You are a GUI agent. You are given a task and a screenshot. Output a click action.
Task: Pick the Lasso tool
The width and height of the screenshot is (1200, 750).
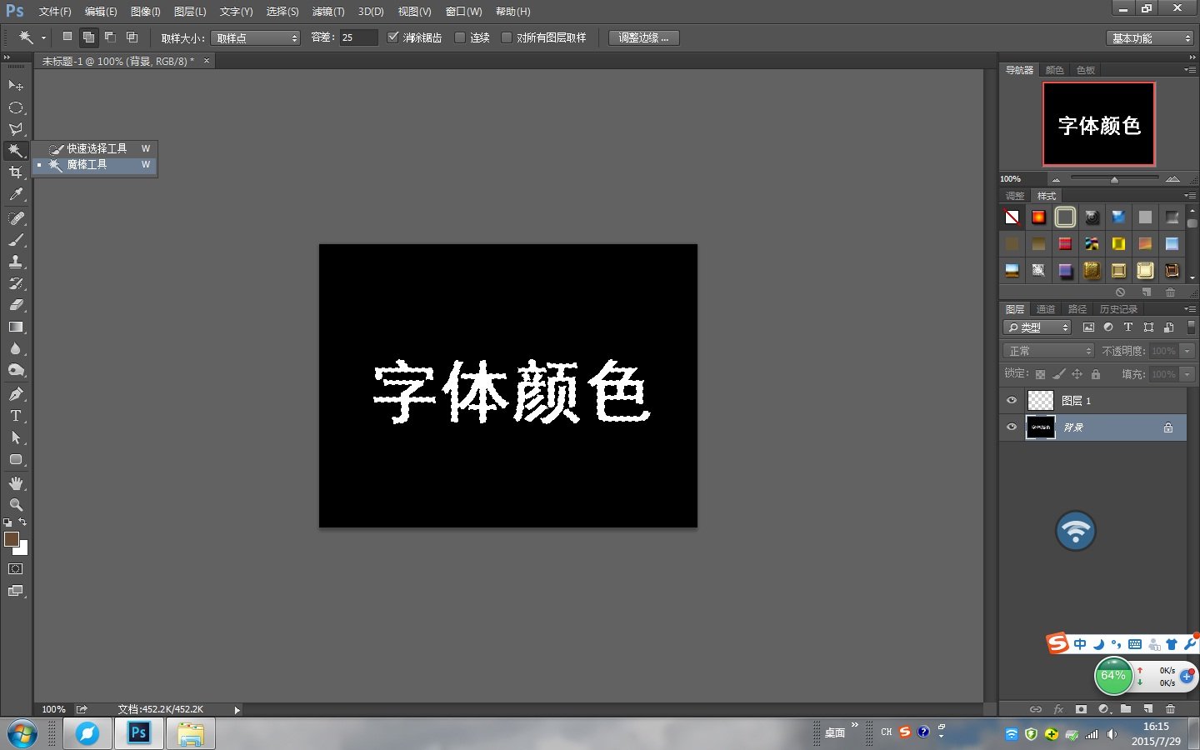click(x=16, y=129)
